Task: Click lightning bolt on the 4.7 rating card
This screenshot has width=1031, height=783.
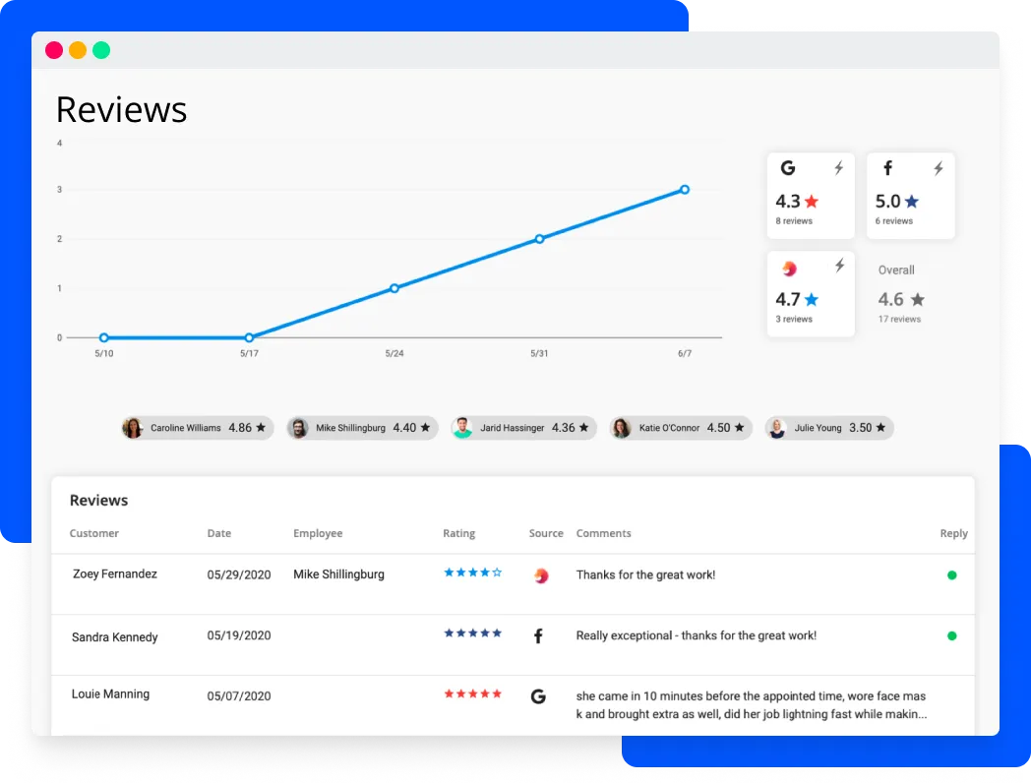Action: tap(838, 266)
